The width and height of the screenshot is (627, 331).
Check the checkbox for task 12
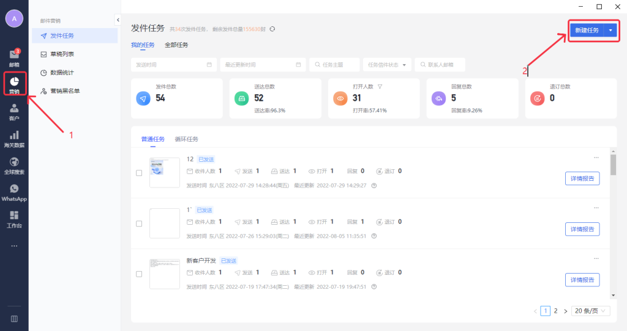click(139, 173)
